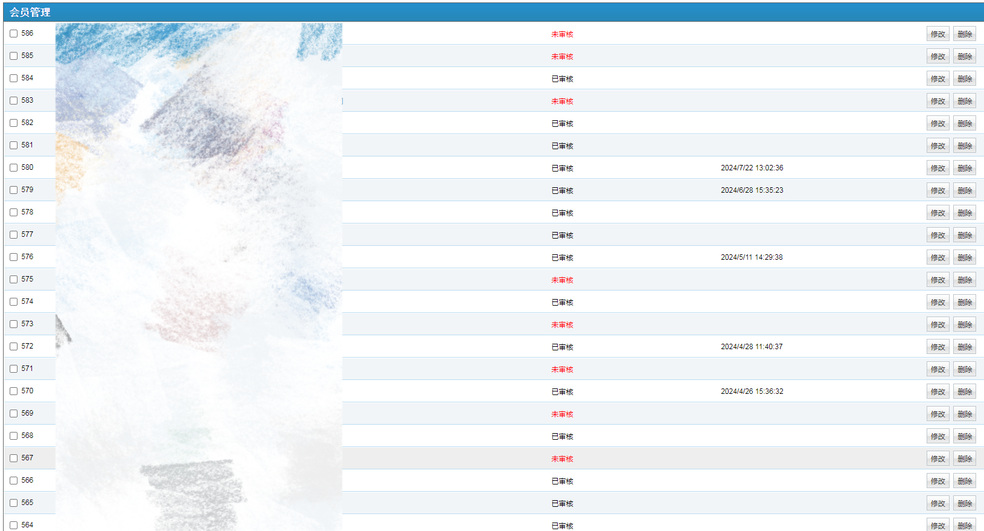Click 修改 for member 568
This screenshot has height=531, width=984.
[938, 437]
